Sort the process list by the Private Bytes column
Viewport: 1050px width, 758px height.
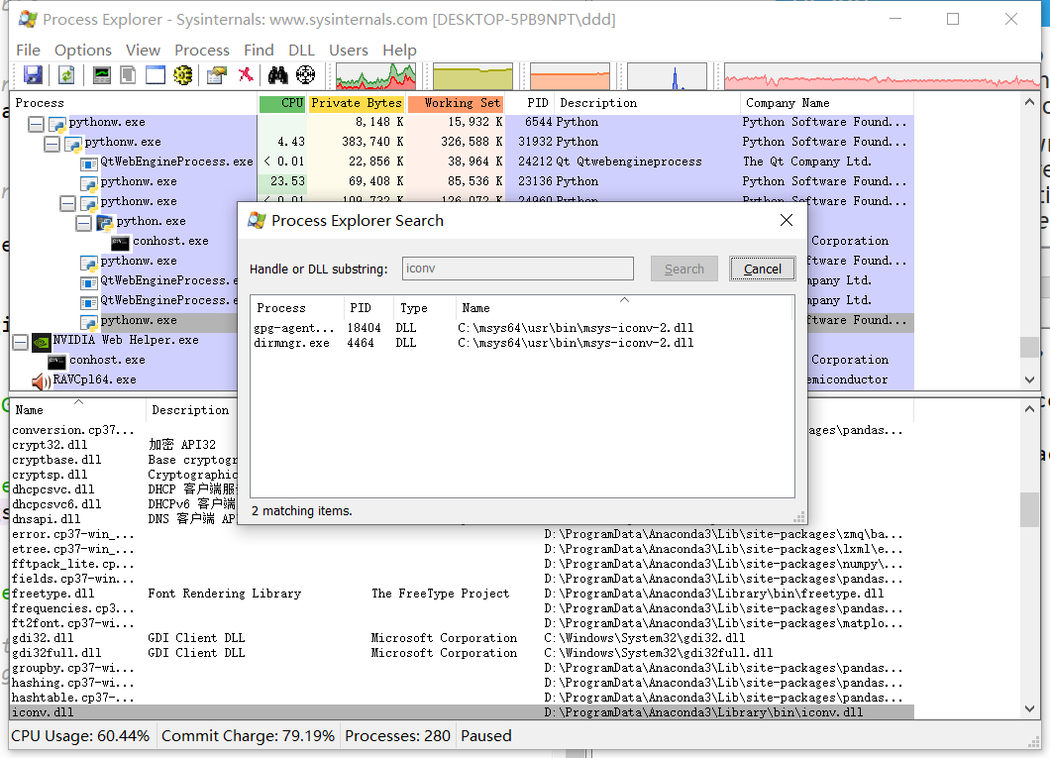point(356,103)
